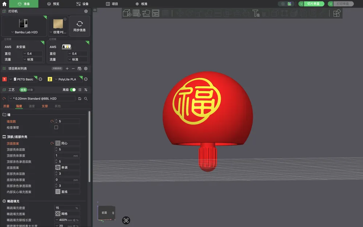Open filament list settings gear icon
This screenshot has height=227, width=363.
86,69
